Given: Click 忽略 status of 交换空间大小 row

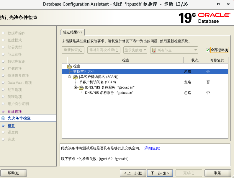Looking at the screenshot, I should click(x=188, y=71).
